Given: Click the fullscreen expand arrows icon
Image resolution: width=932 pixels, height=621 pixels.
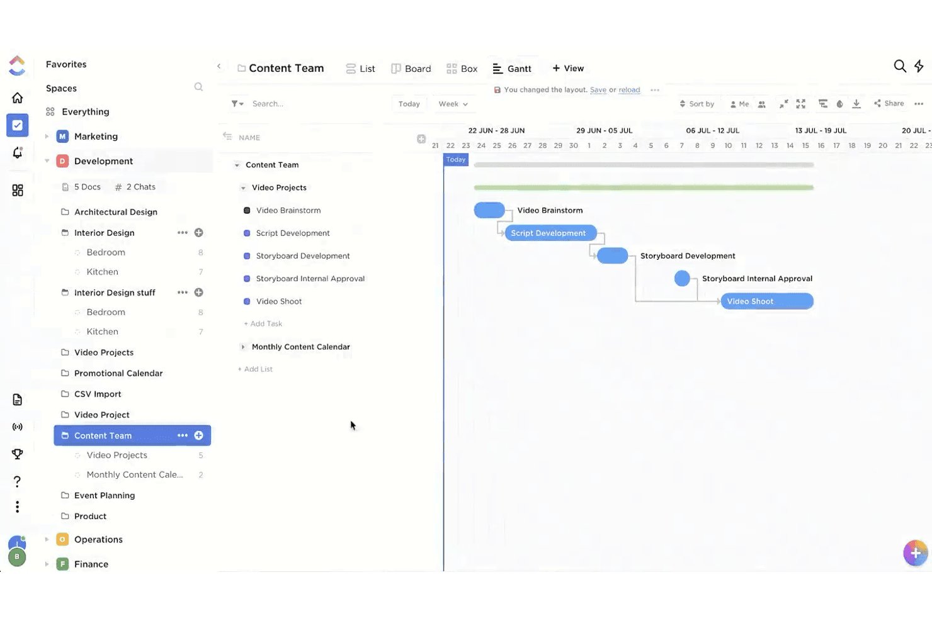Looking at the screenshot, I should (801, 104).
